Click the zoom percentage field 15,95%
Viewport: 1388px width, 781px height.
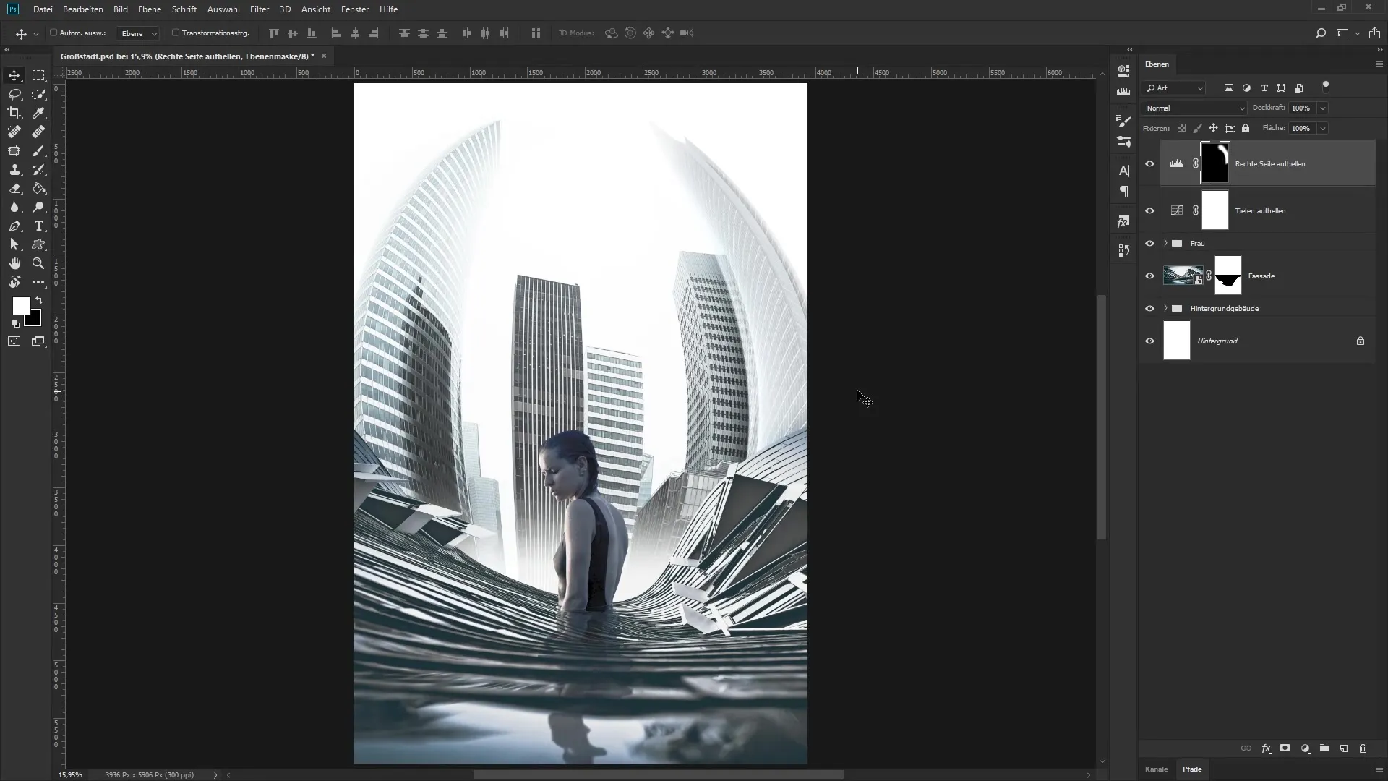point(70,774)
